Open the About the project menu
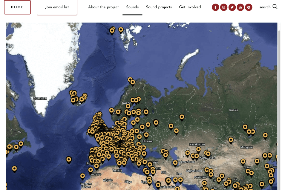The image size is (285, 190). click(x=103, y=7)
